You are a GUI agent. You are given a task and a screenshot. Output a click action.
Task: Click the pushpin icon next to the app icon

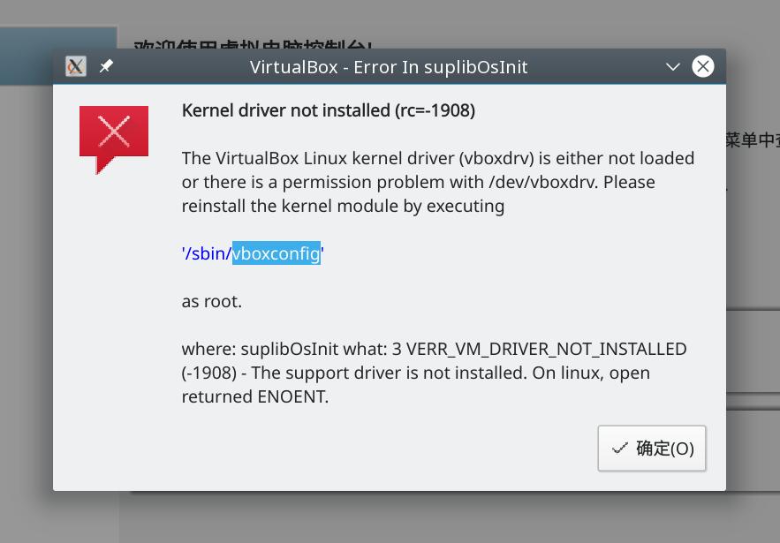pos(105,65)
